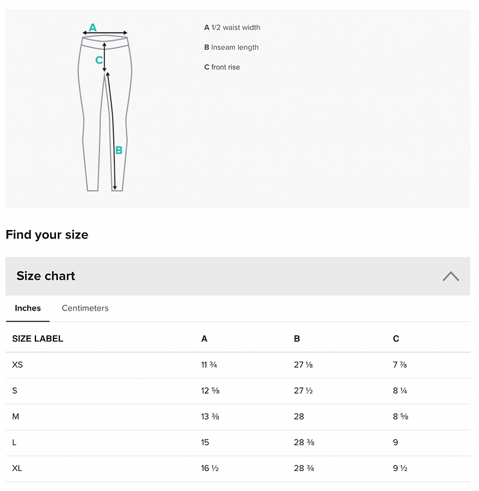Screen dimensions: 479x491
Task: Click the B column header in table
Action: pos(297,338)
